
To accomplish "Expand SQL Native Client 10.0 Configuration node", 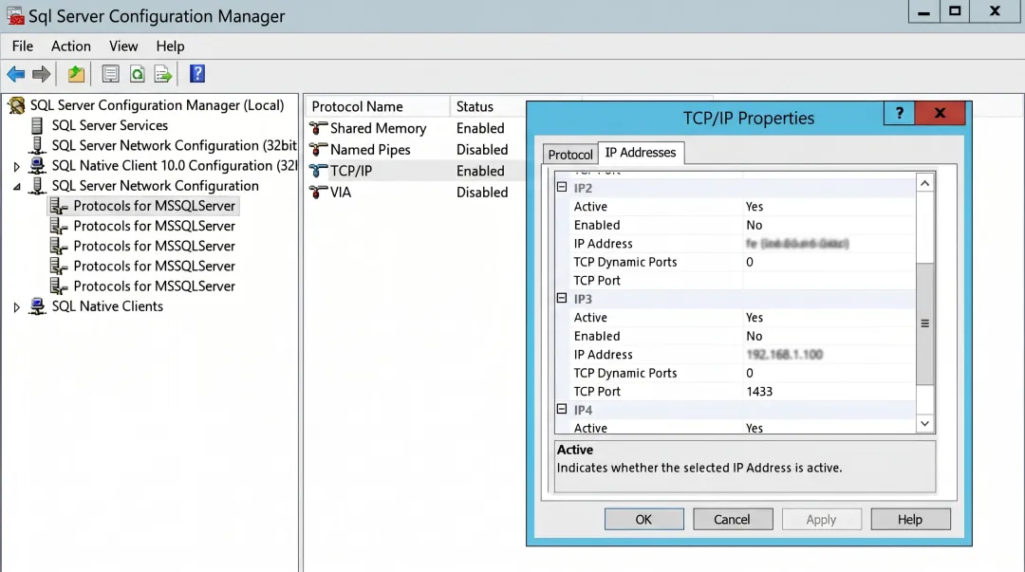I will [x=16, y=167].
